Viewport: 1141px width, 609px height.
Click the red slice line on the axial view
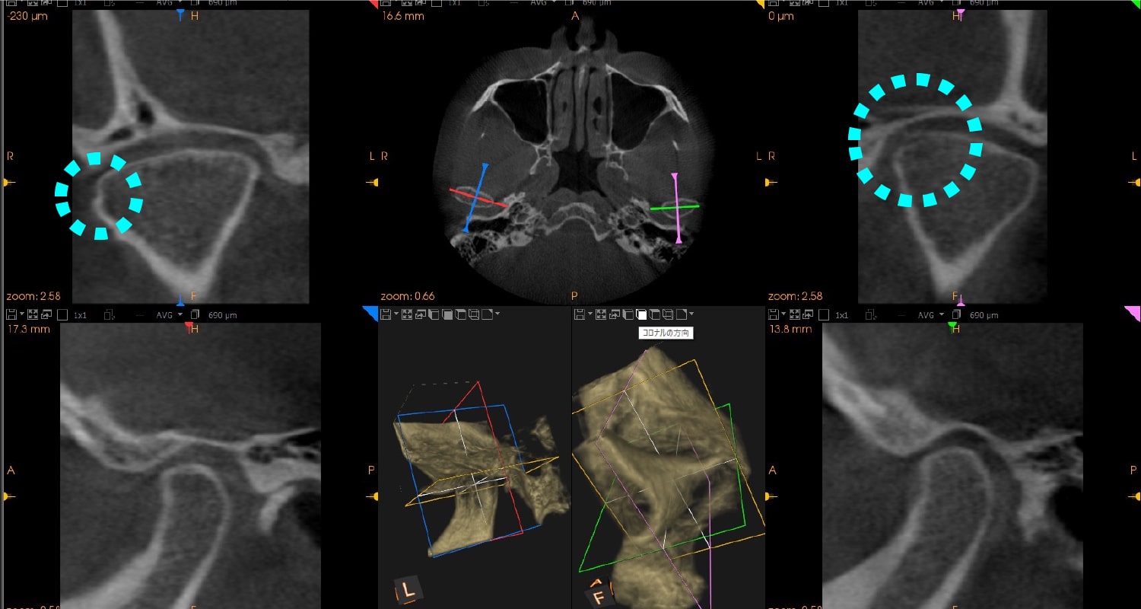tap(478, 198)
